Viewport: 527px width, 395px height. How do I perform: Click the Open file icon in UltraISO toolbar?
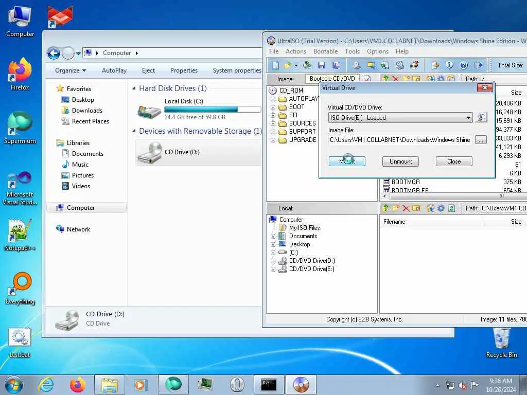click(287, 65)
